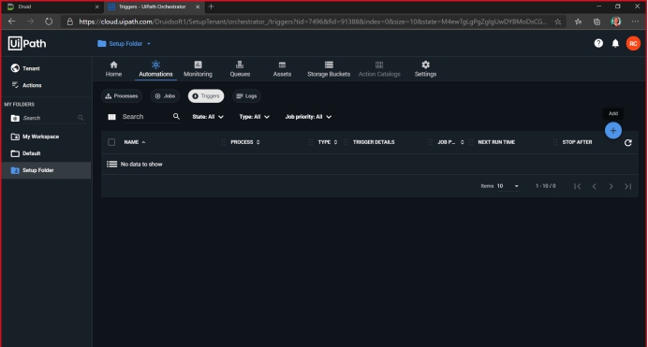Expand the State: All filter
This screenshot has width=648, height=347.
(208, 117)
